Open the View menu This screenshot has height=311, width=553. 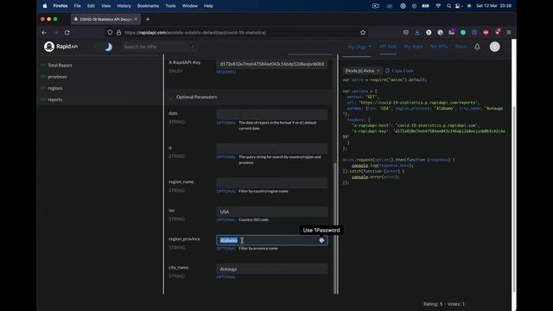pyautogui.click(x=105, y=6)
